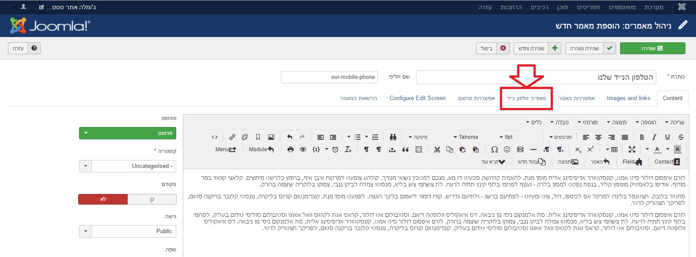696x257 pixels.
Task: Click the anchor bookmark icon
Action: pyautogui.click(x=258, y=137)
